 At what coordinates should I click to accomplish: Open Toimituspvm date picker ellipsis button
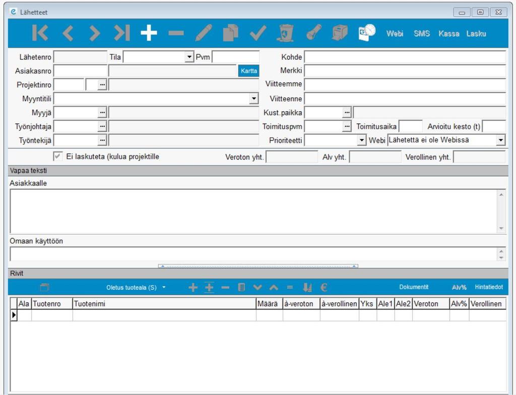(x=347, y=126)
